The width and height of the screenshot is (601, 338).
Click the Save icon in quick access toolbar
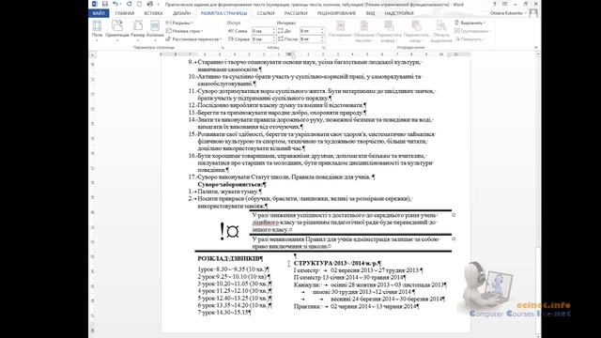pyautogui.click(x=104, y=4)
